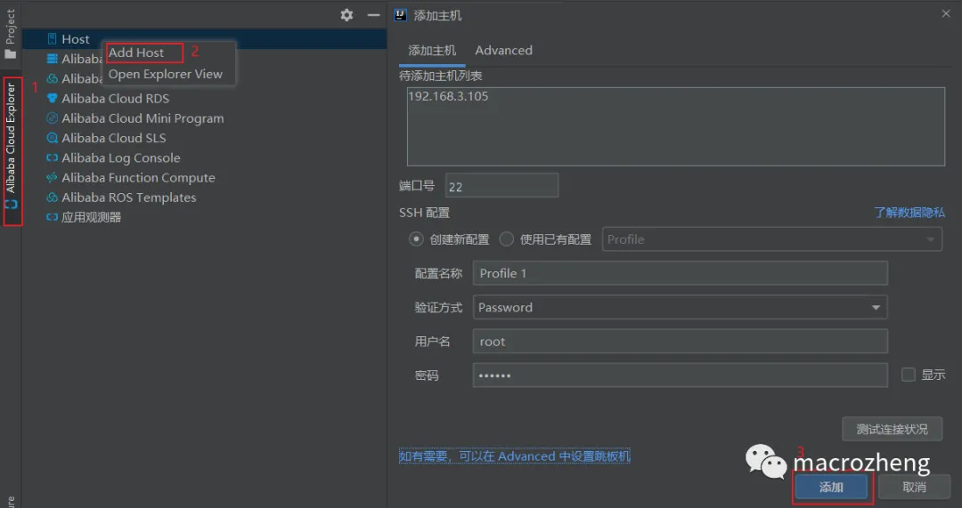Screen dimensions: 962x508
Task: Open the link about setting a jump host in Advanced
Action: pyautogui.click(x=514, y=456)
